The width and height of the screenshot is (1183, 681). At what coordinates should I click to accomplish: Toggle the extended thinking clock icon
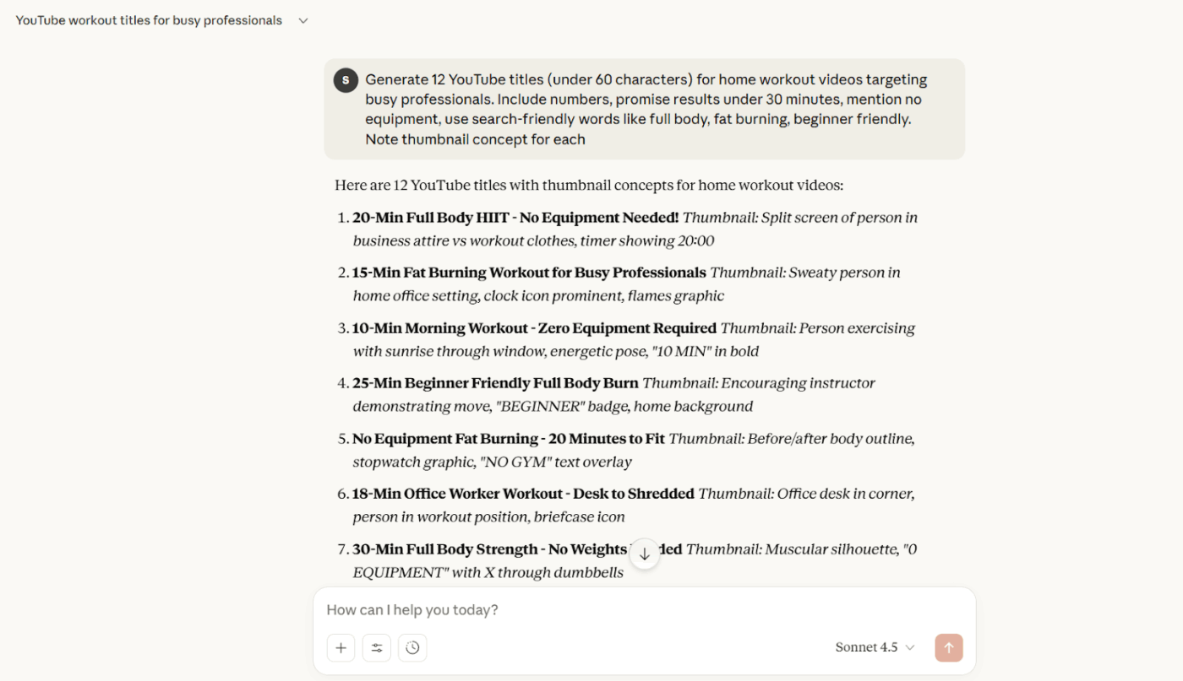[412, 647]
